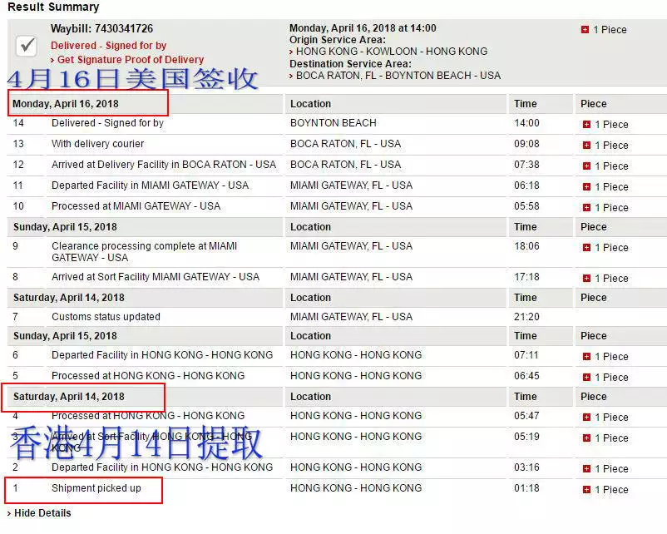The width and height of the screenshot is (667, 534).
Task: Click Saturday, April 14, 2018 header above row 7
Action: point(69,298)
